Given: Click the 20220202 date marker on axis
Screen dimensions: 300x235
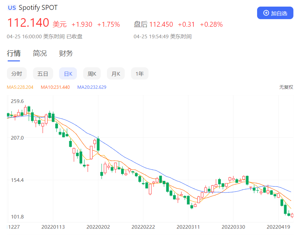Looking at the screenshot, I should pos(98,227).
